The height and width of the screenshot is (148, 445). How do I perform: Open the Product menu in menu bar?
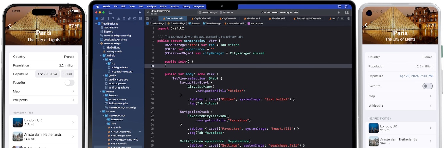(x=175, y=6)
